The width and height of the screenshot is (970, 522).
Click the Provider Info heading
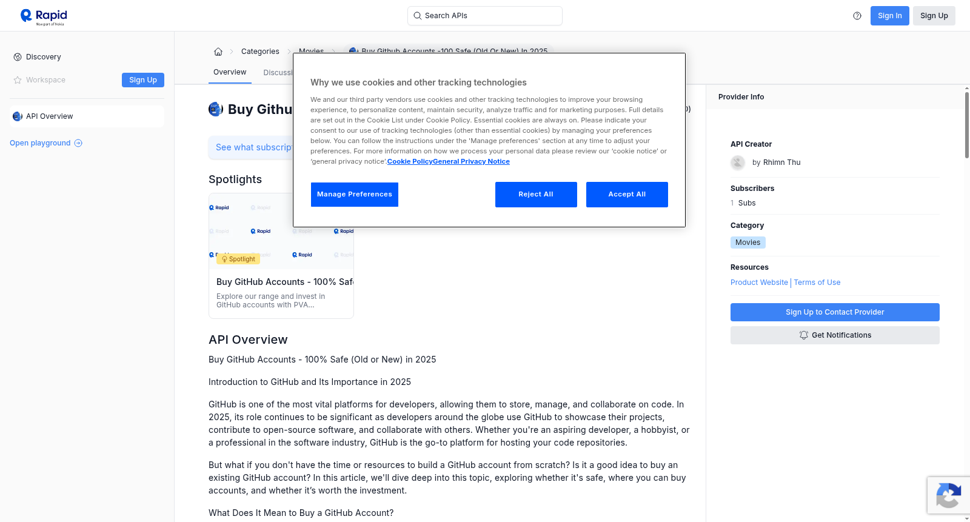point(741,97)
